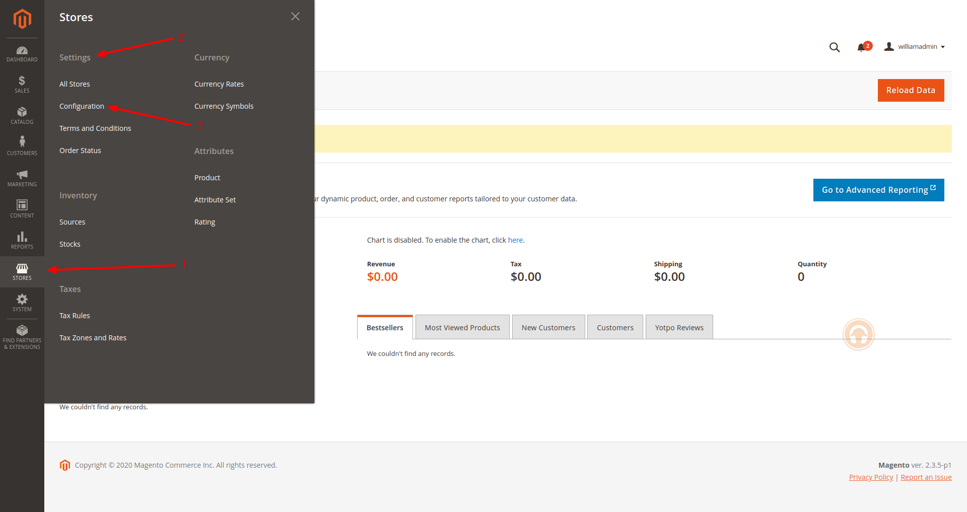The image size is (967, 512).
Task: Open the Marketing megaphone icon
Action: point(22,176)
